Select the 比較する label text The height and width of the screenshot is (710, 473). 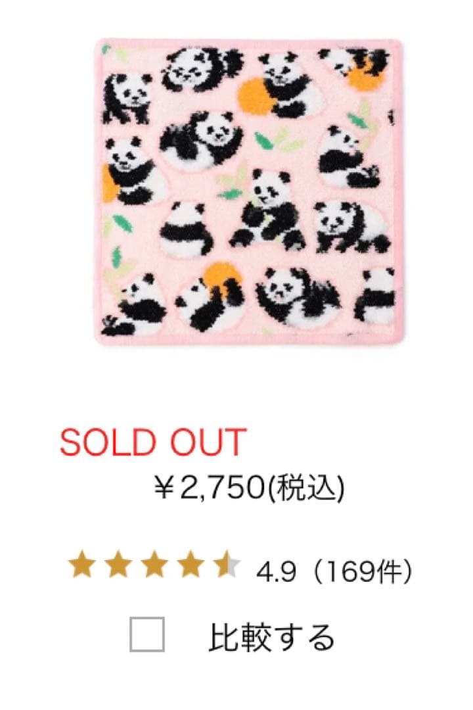(271, 636)
